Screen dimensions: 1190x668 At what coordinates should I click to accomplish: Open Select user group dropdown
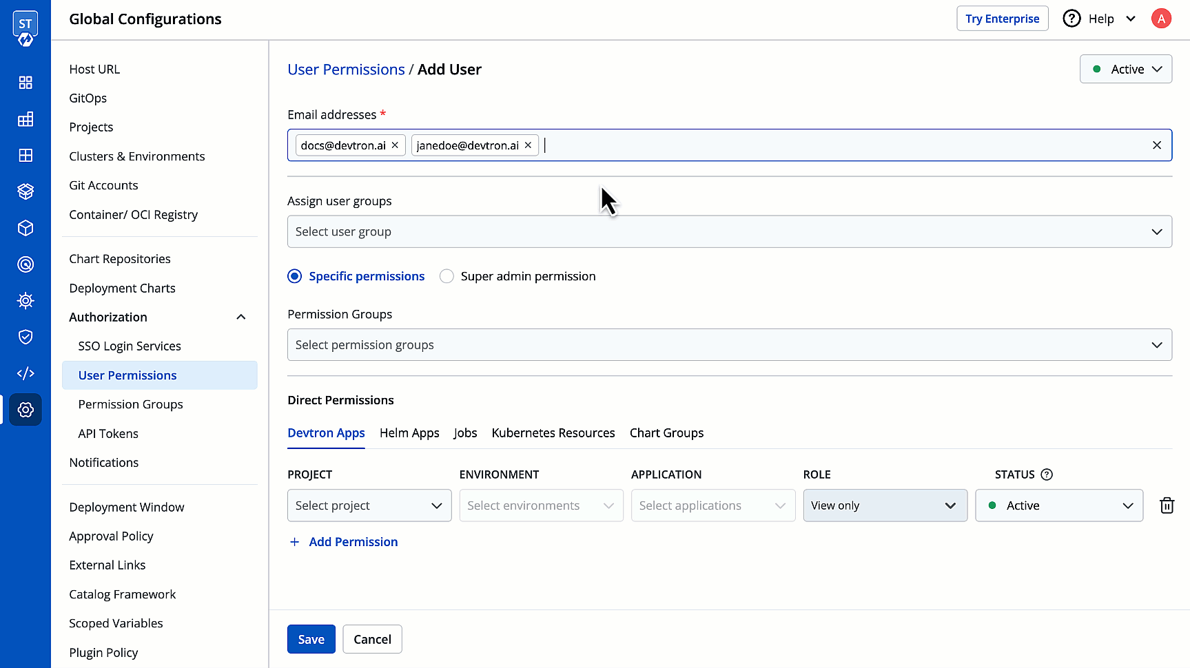pos(729,231)
